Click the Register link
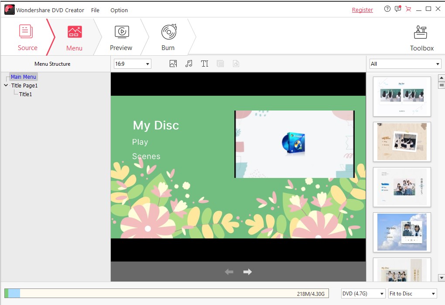This screenshot has height=305, width=445. click(362, 9)
